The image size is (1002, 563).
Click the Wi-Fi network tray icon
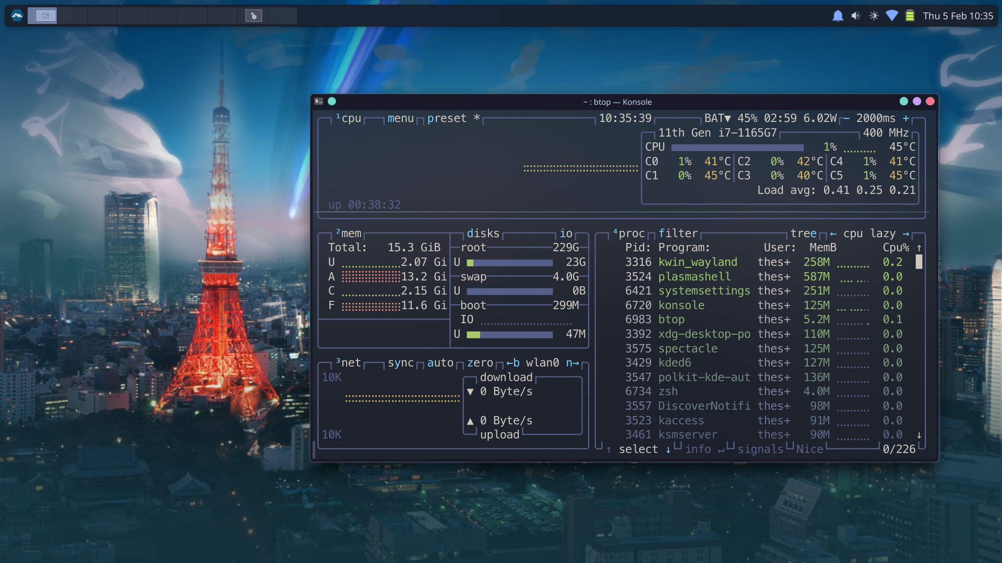[x=892, y=16]
